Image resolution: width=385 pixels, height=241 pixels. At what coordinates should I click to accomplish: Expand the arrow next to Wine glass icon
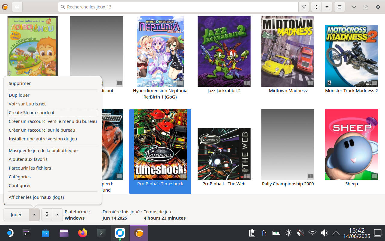coord(57,215)
